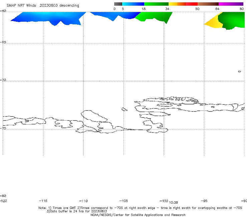The height and width of the screenshot is (217, 247).
Task: Click the -120 longitude label
Action: tap(3, 201)
